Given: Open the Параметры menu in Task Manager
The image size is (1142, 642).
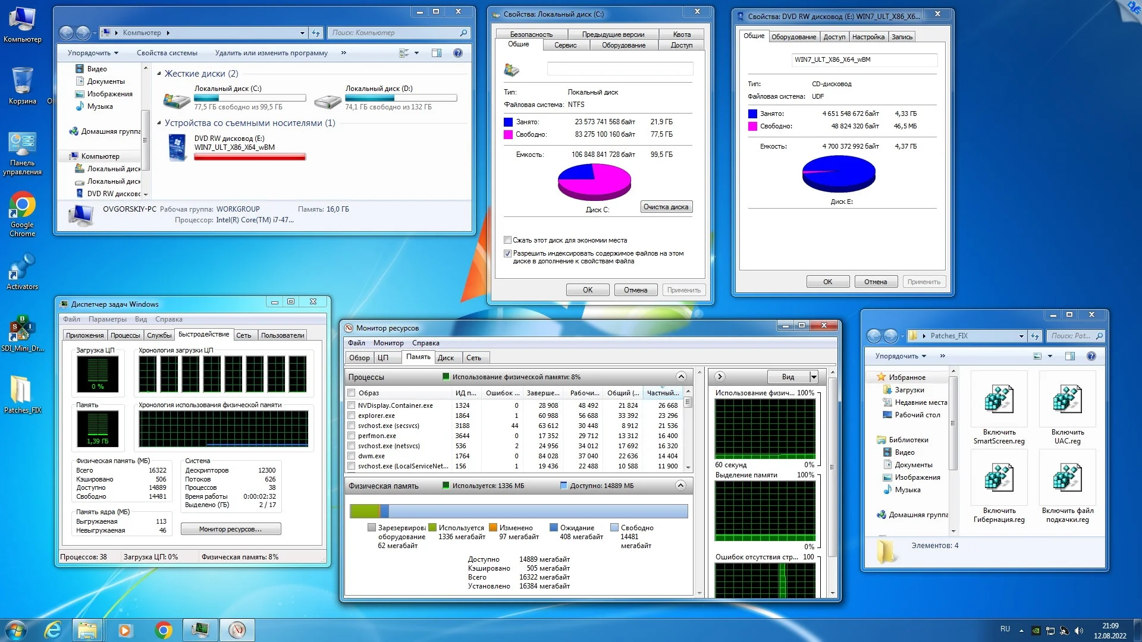Looking at the screenshot, I should 108,319.
